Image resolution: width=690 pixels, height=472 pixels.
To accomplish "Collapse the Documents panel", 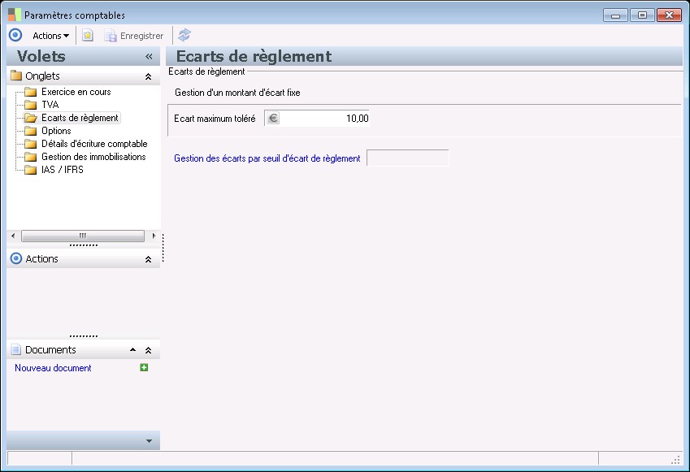I will click(147, 349).
